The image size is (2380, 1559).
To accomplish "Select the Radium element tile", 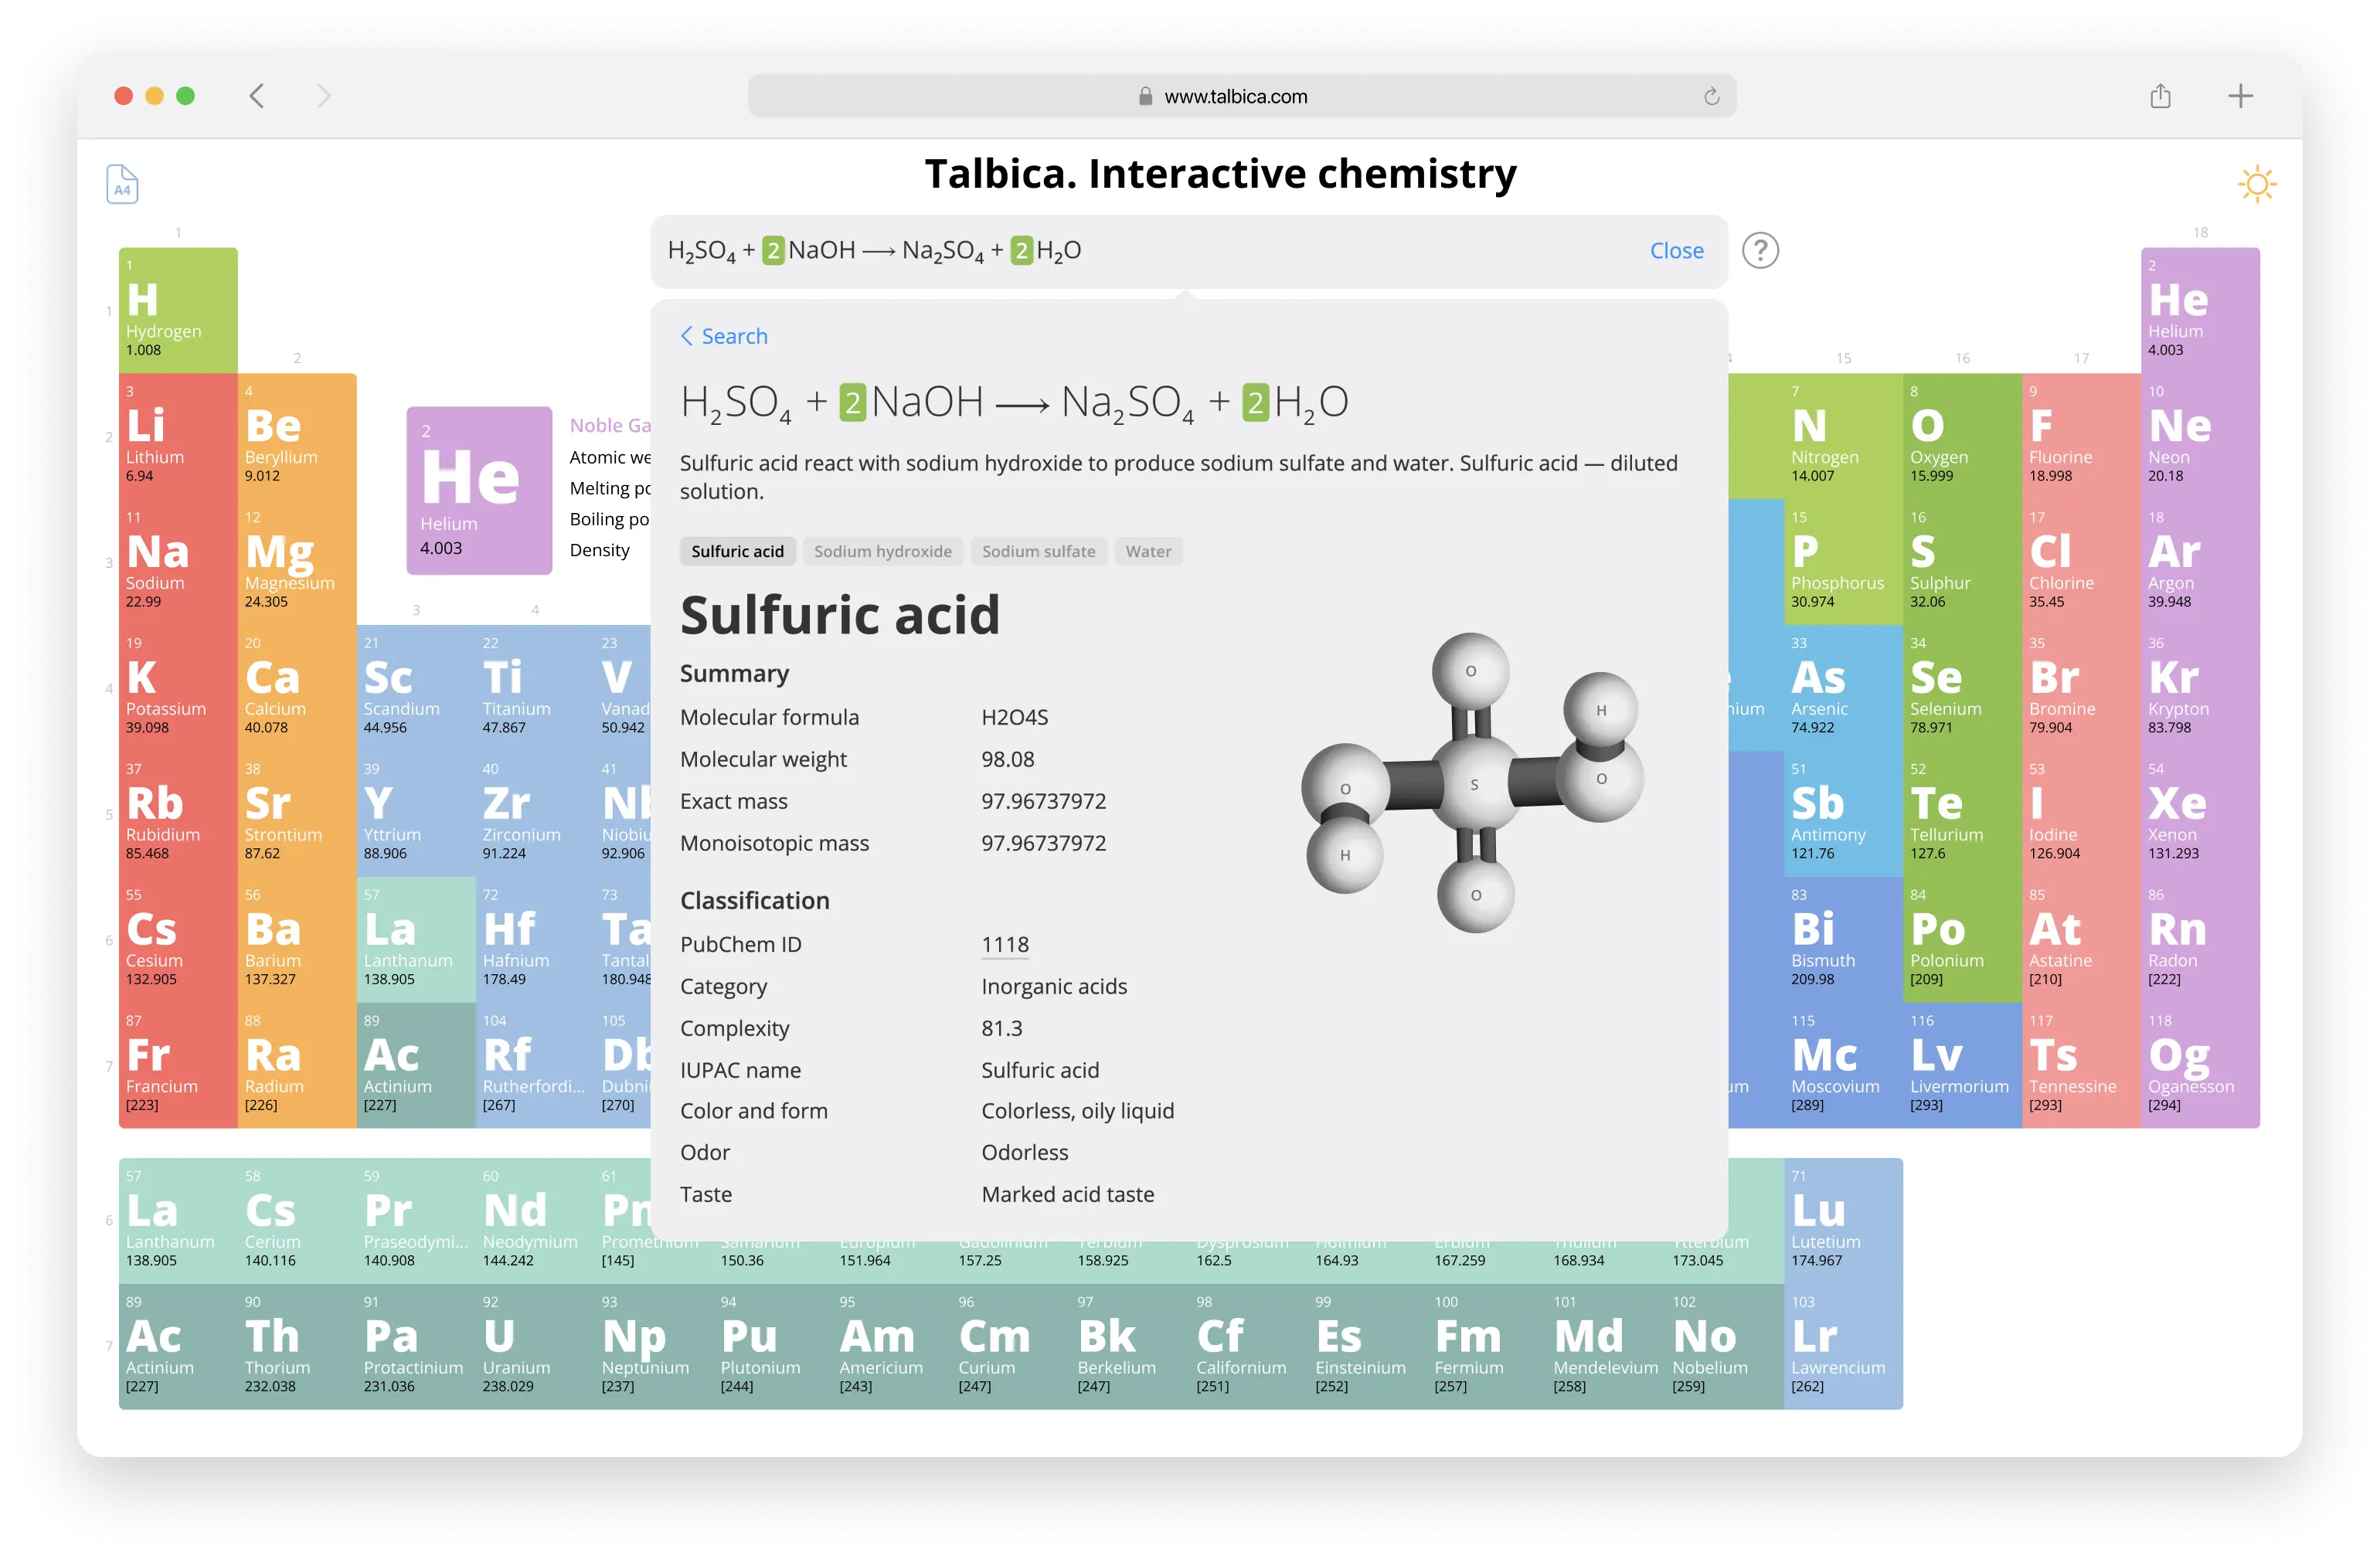I will (297, 1066).
